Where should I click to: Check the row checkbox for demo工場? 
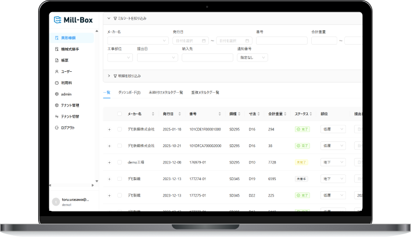tap(120, 162)
